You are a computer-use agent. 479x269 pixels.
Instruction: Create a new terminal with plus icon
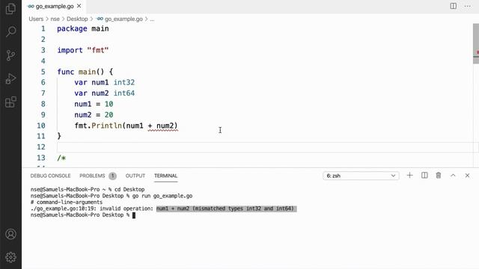click(x=409, y=176)
